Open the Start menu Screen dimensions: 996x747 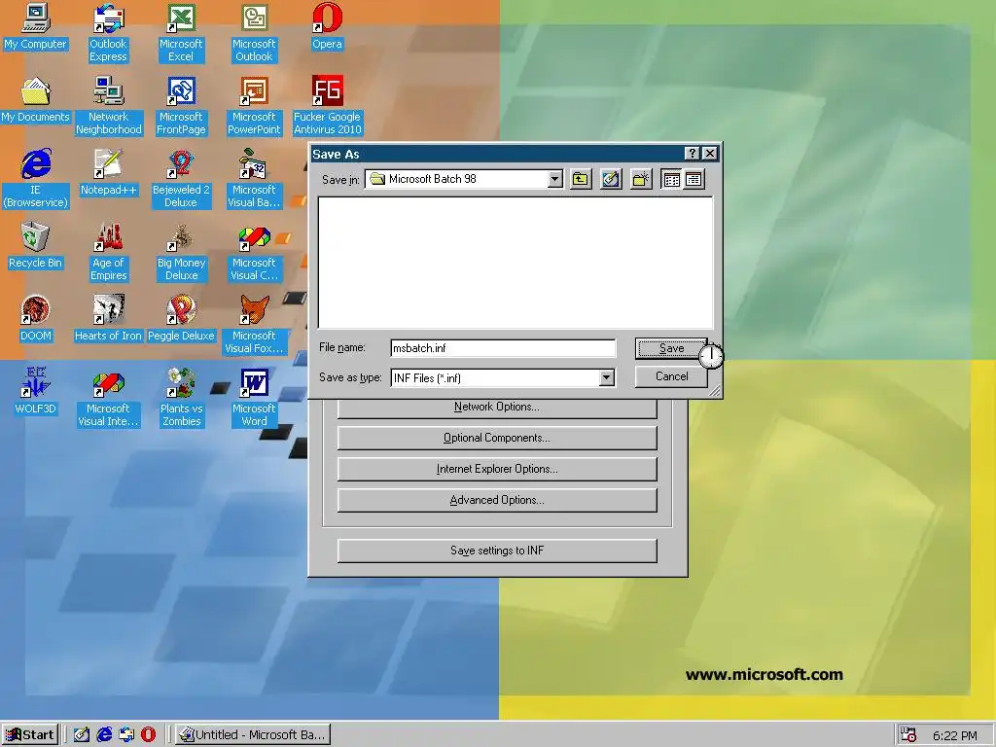(30, 735)
